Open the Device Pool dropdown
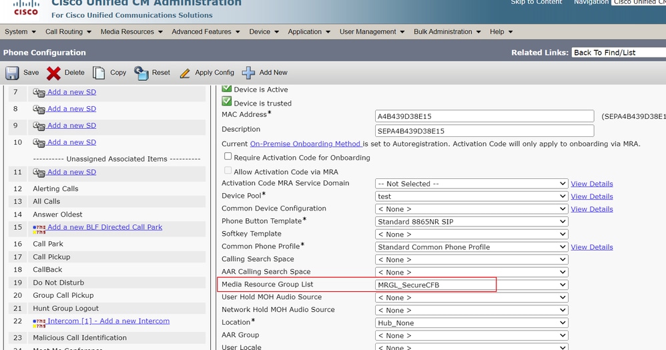Image resolution: width=666 pixels, height=350 pixels. pos(471,196)
